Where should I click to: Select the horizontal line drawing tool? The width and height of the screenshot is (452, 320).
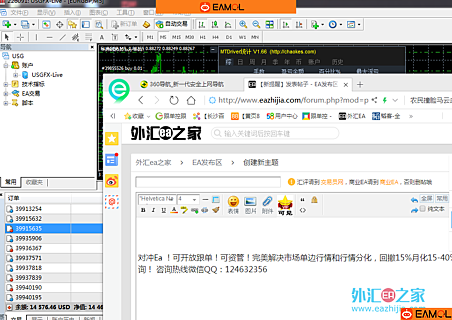(x=50, y=37)
